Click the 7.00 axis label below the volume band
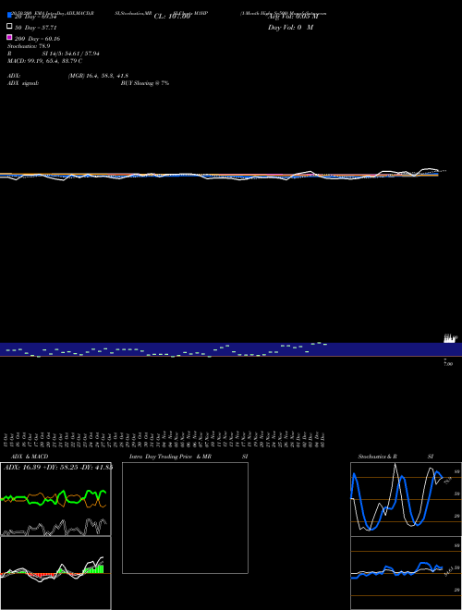The image size is (462, 610). pyautogui.click(x=448, y=364)
